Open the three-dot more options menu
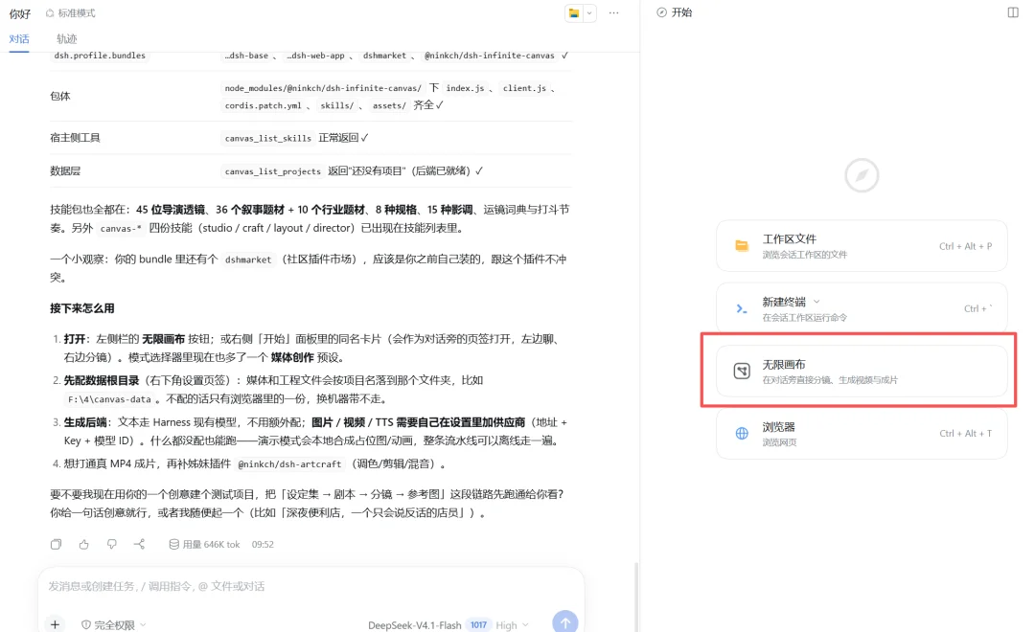The image size is (1035, 632). (x=614, y=13)
